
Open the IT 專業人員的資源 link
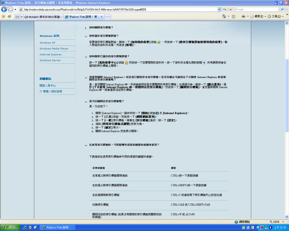point(51,92)
